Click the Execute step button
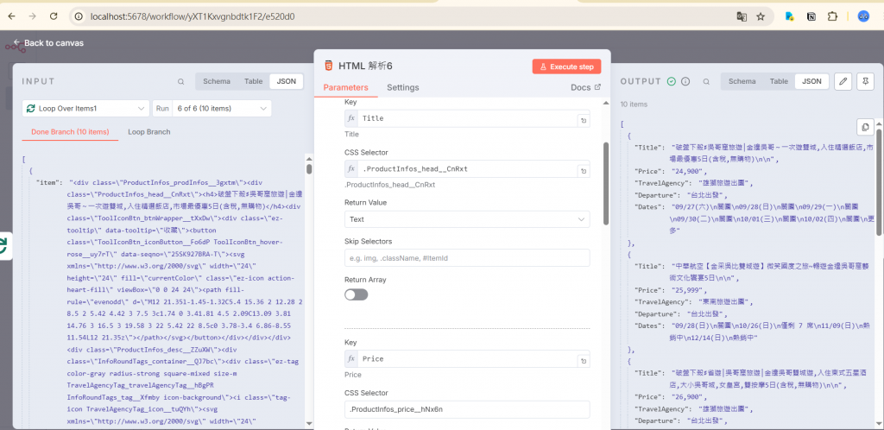Image resolution: width=884 pixels, height=430 pixels. (x=566, y=66)
